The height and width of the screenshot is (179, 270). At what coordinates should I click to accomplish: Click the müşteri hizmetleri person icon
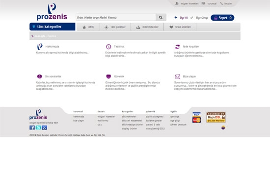(177, 3)
